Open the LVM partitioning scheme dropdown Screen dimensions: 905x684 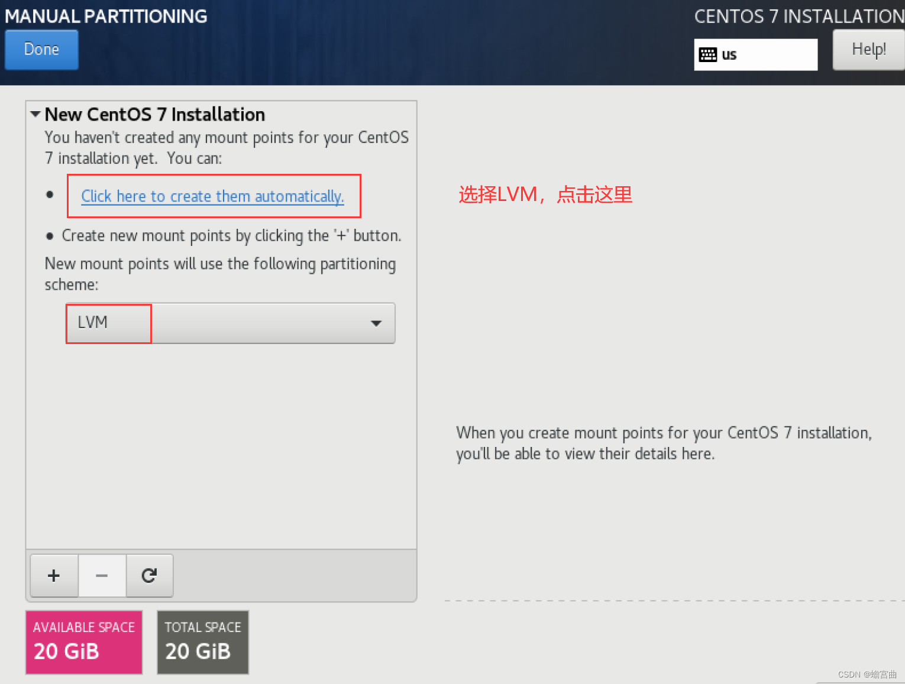click(230, 323)
